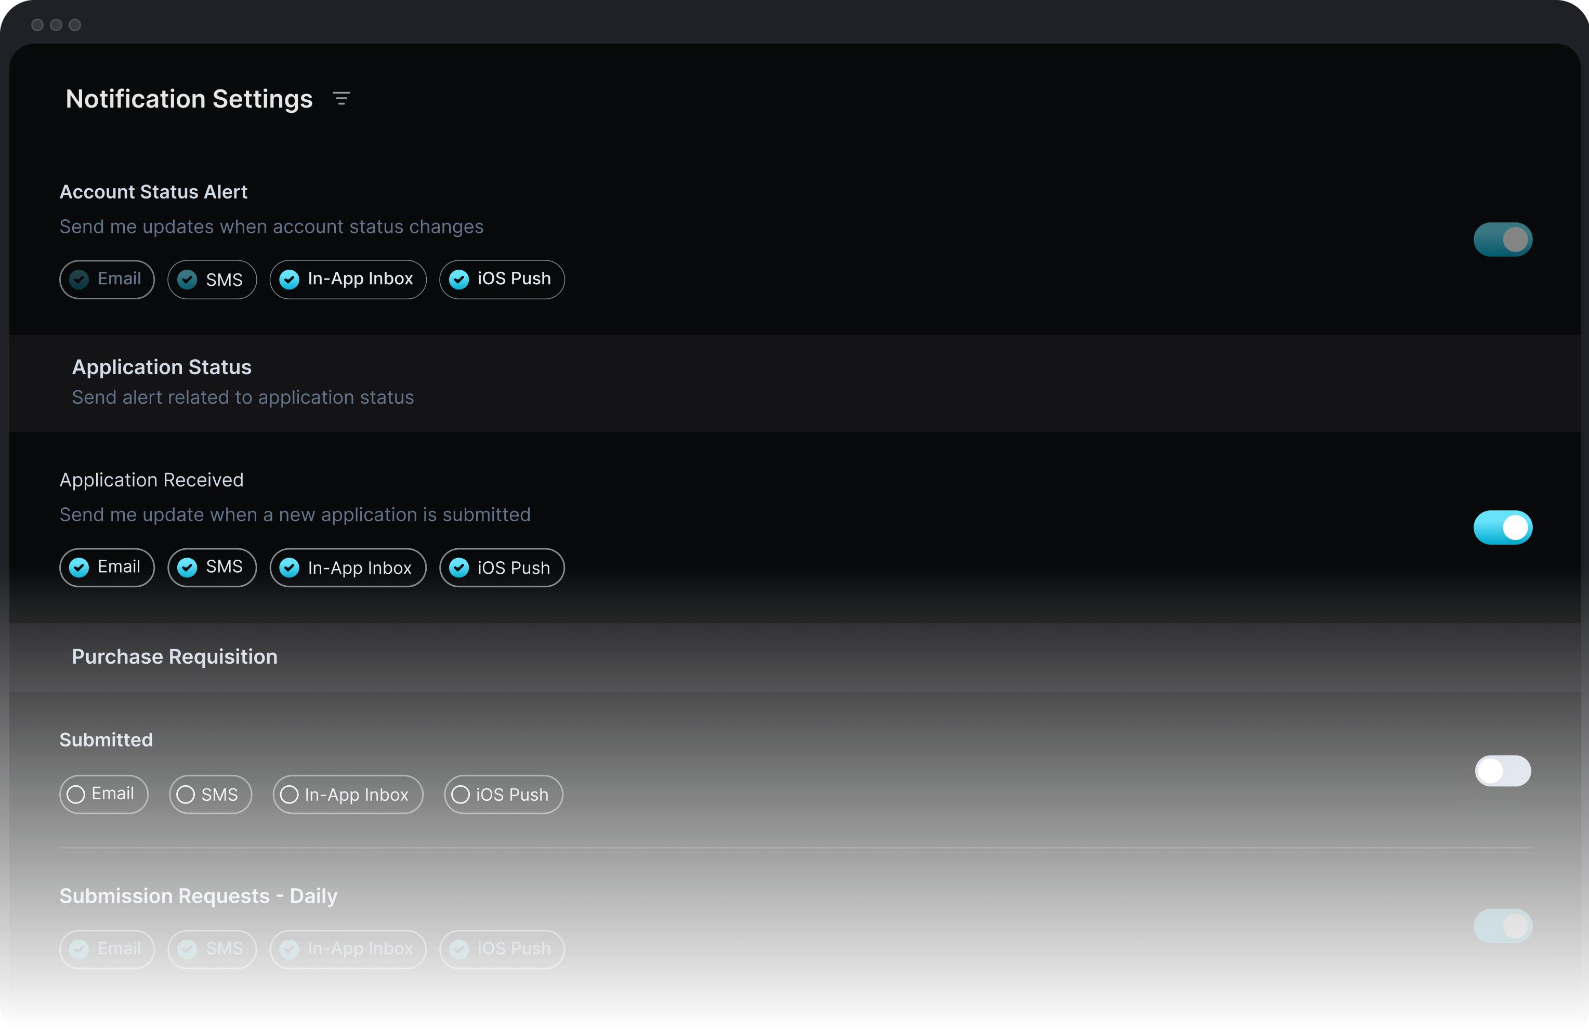1589x1029 pixels.
Task: Uncheck Email chip under Account Status Alert
Action: click(x=107, y=280)
